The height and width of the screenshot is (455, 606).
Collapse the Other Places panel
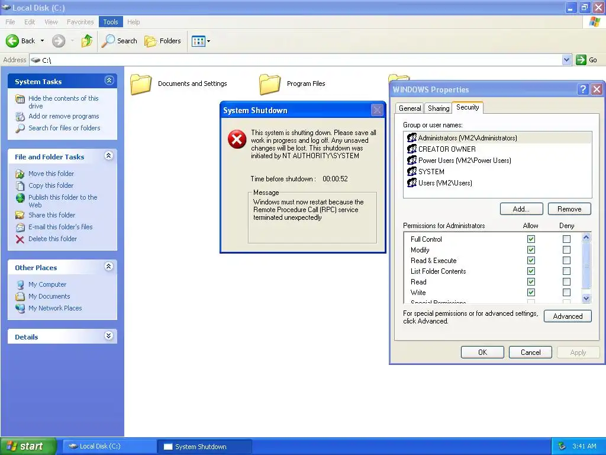pyautogui.click(x=109, y=266)
